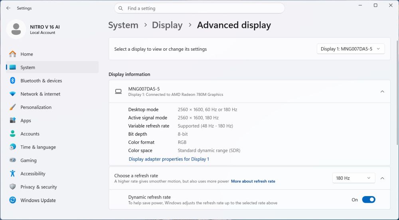Click the System monitor icon
Screen dimensions: 399x220
pos(12,67)
